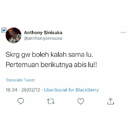
Task: Select the line 'Skrg gw boleh kalah sama lu.'
Action: (x=49, y=55)
